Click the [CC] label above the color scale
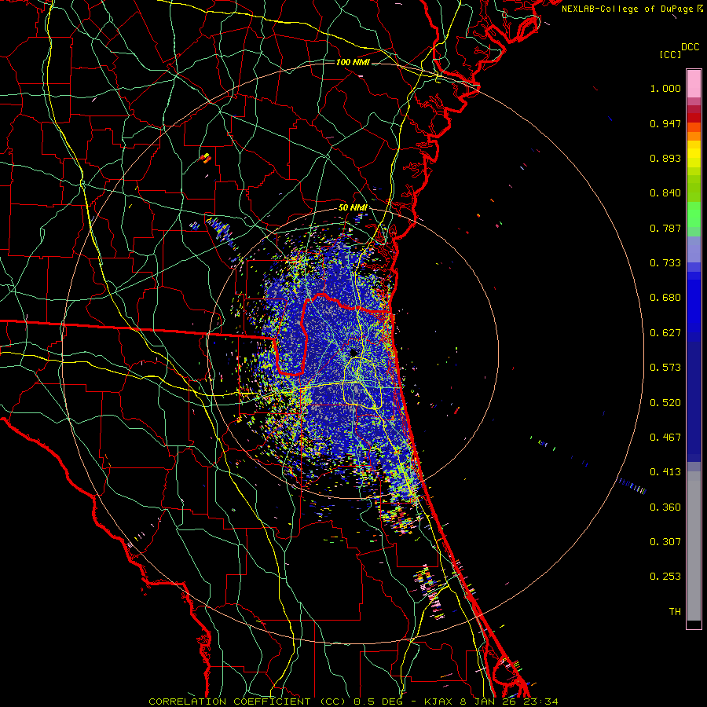707x707 pixels. click(x=670, y=54)
